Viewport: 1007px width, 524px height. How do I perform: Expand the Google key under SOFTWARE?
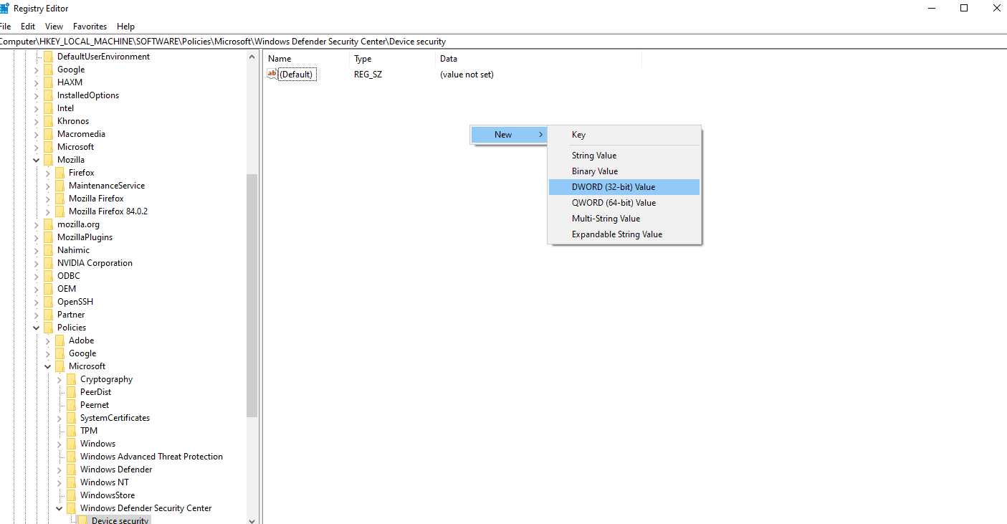click(x=37, y=70)
